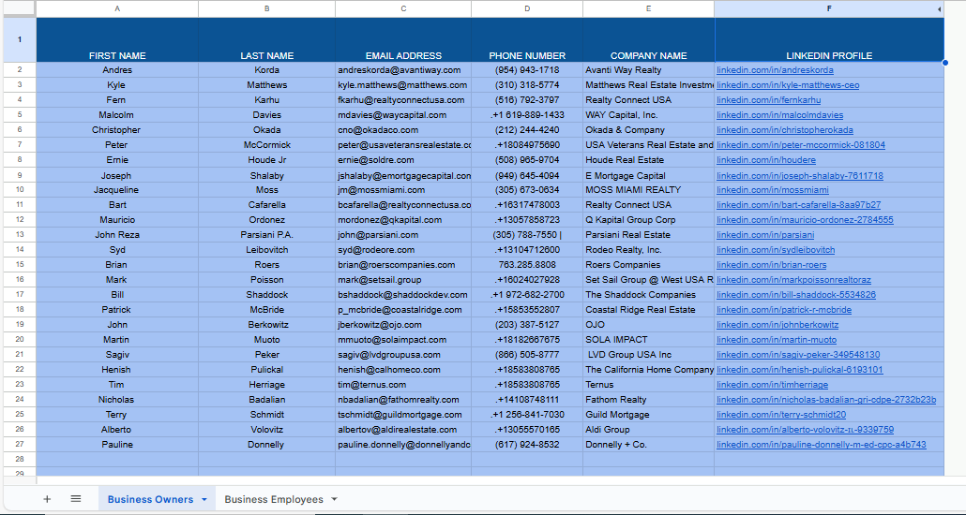
Task: Select the Business Owners sheet tab
Action: click(150, 500)
